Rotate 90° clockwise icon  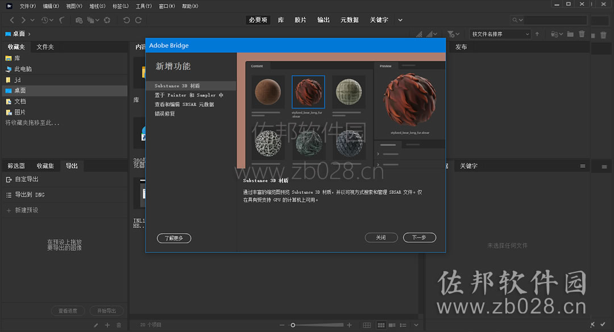tap(138, 20)
